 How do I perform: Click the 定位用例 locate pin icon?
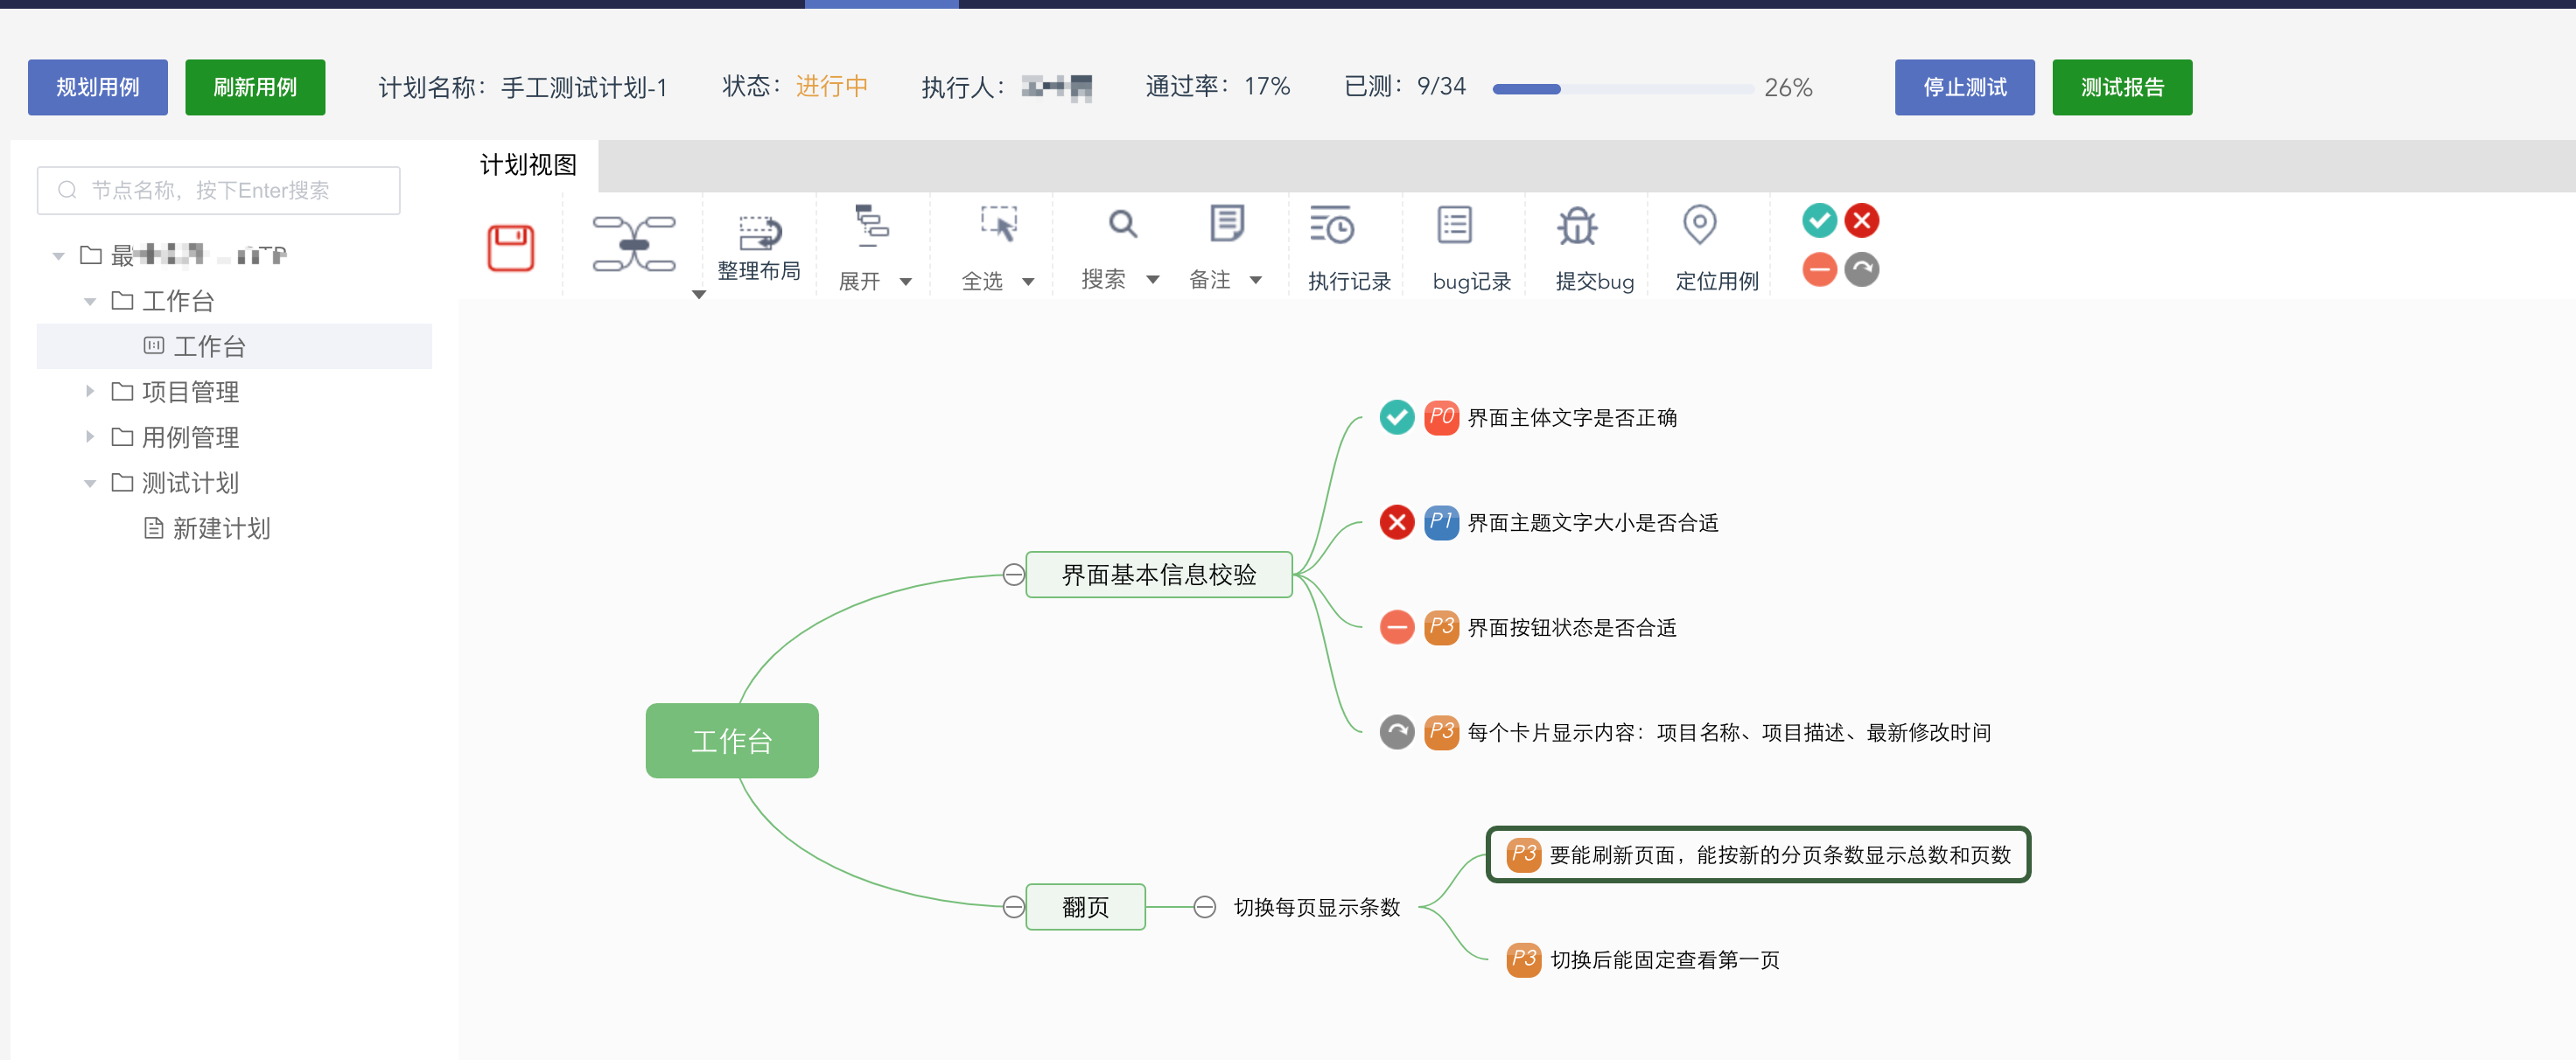[1699, 225]
